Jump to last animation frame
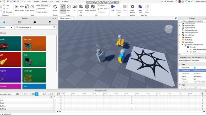The width and height of the screenshot is (206, 116). tap(33, 94)
